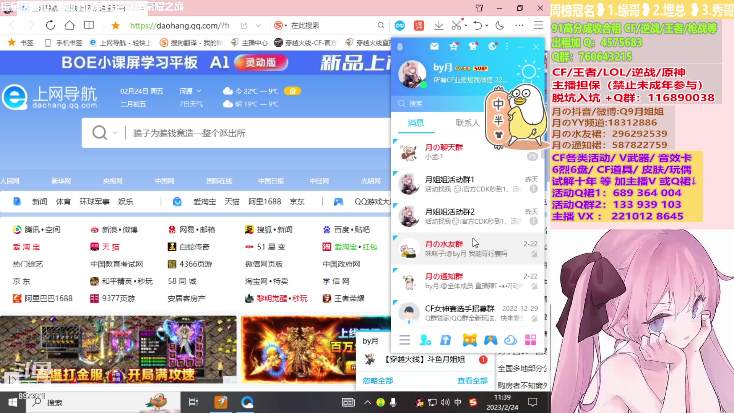Screen dimensions: 734x413
Task: Open the 月の聊天群 conversation
Action: click(468, 152)
